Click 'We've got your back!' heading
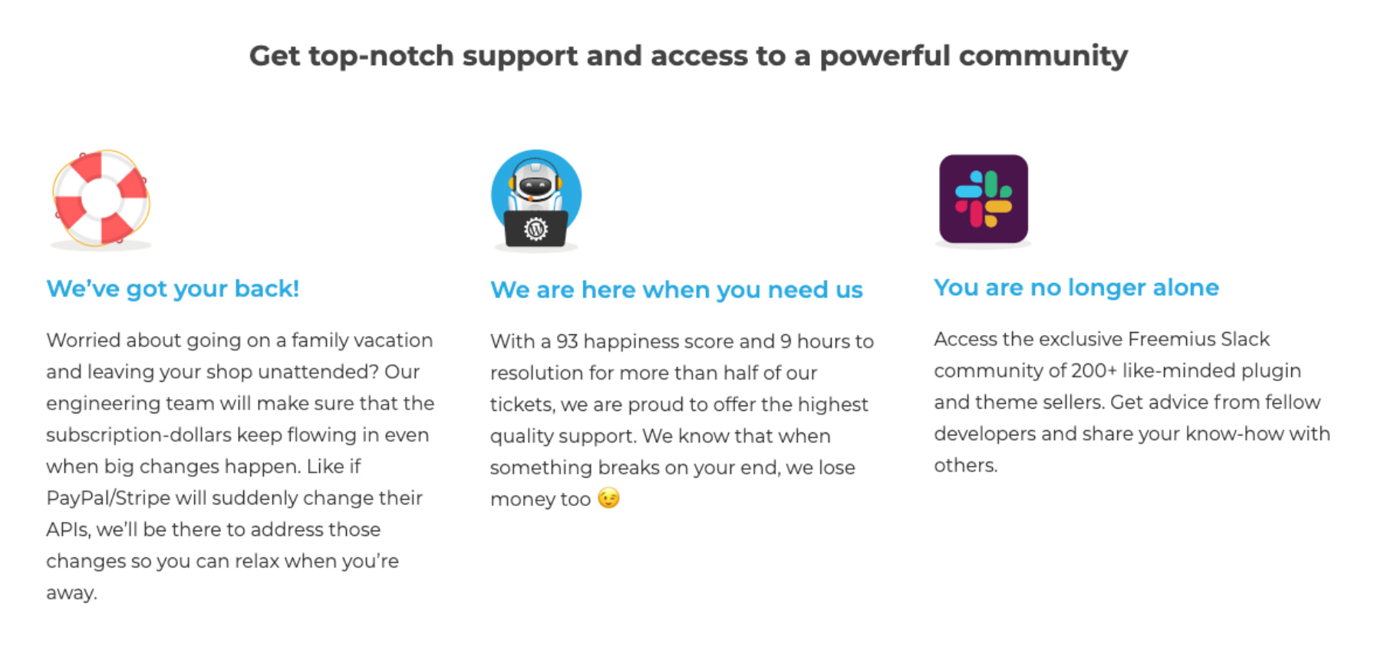Image resolution: width=1381 pixels, height=667 pixels. coord(173,289)
